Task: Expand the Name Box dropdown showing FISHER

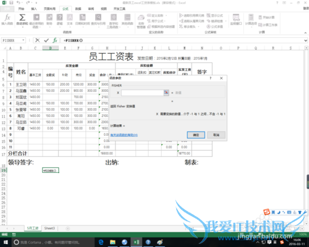Action: pyautogui.click(x=23, y=40)
